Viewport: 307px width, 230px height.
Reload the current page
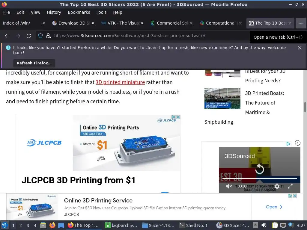pyautogui.click(x=29, y=36)
